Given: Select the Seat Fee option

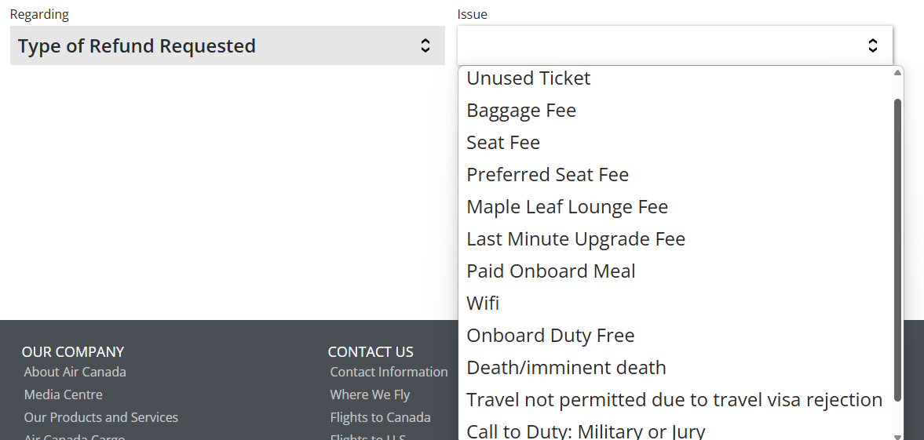Looking at the screenshot, I should pos(503,143).
